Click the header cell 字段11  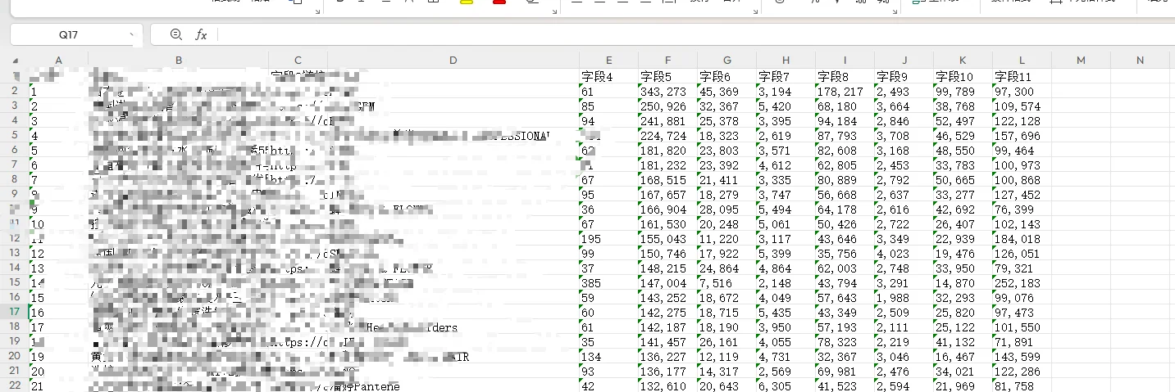[x=1022, y=76]
